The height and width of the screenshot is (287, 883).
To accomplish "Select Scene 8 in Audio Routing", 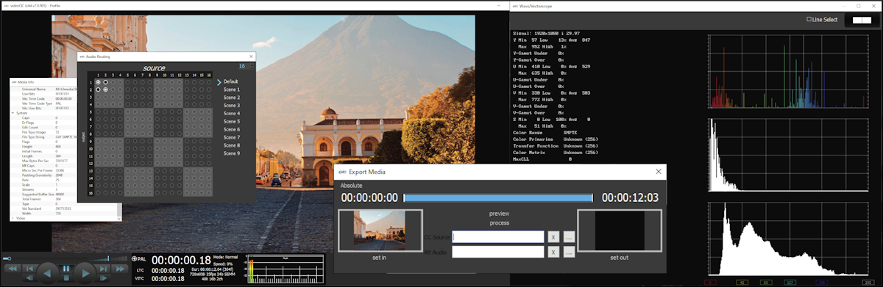I will coord(232,145).
